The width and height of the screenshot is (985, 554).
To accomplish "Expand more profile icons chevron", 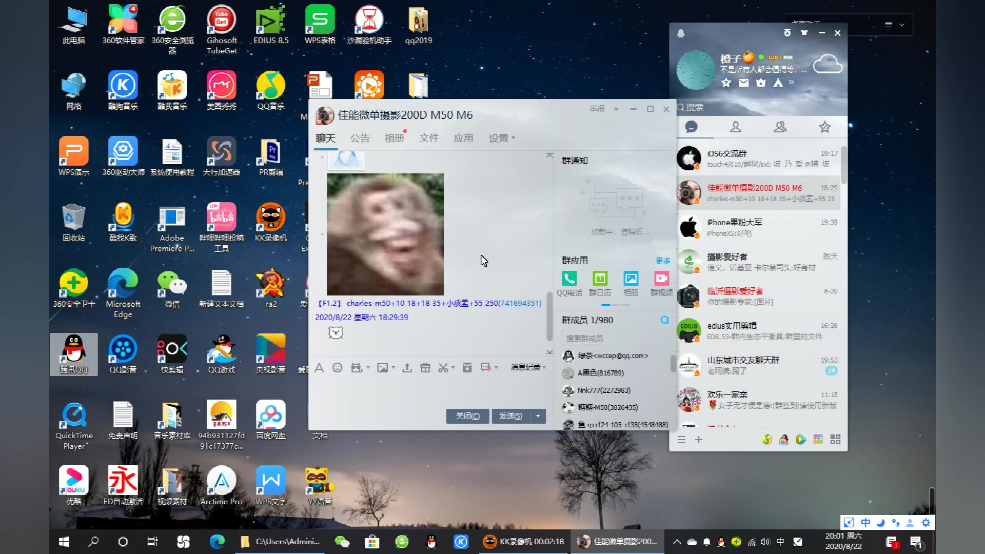I will (791, 82).
